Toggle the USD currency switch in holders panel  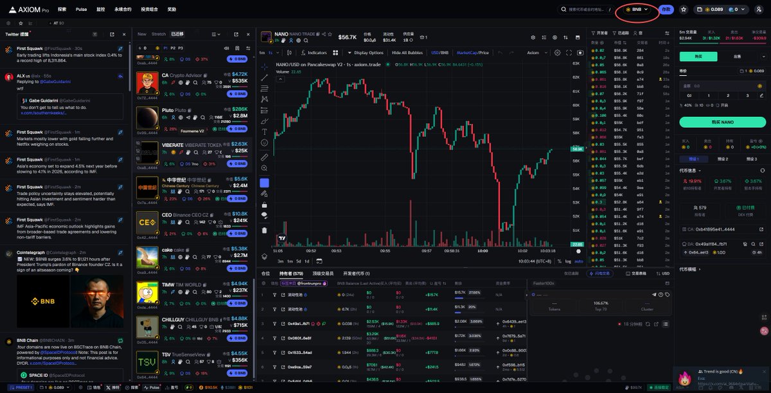tap(663, 273)
